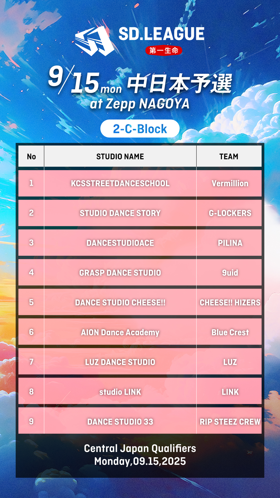This screenshot has width=280, height=498.
Task: Click the No column header
Action: (31, 156)
